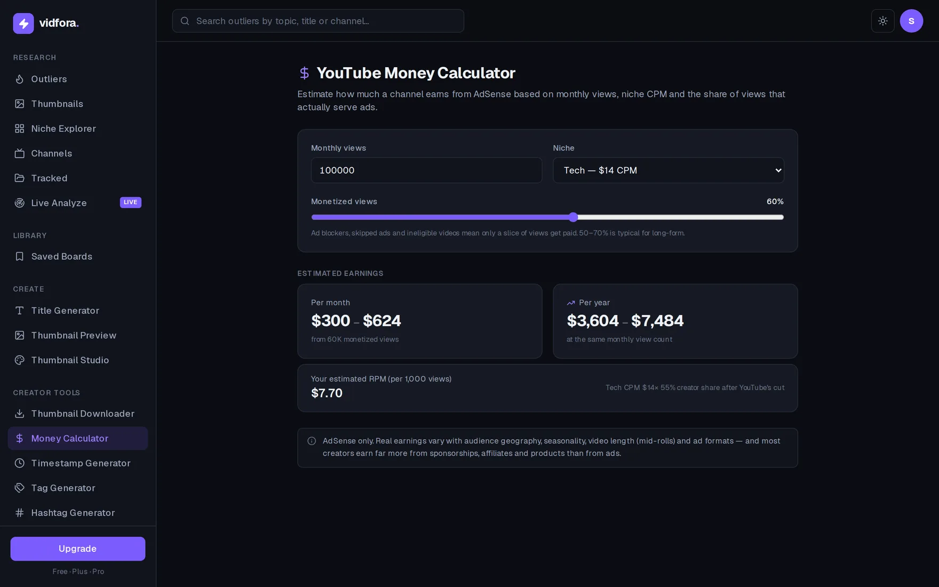Open the user avatar S menu
Image resolution: width=939 pixels, height=587 pixels.
[x=911, y=21]
